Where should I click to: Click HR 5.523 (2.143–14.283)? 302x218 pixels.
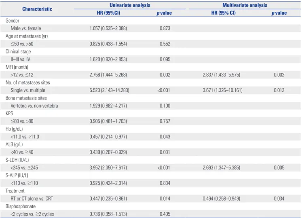[x=109, y=90]
